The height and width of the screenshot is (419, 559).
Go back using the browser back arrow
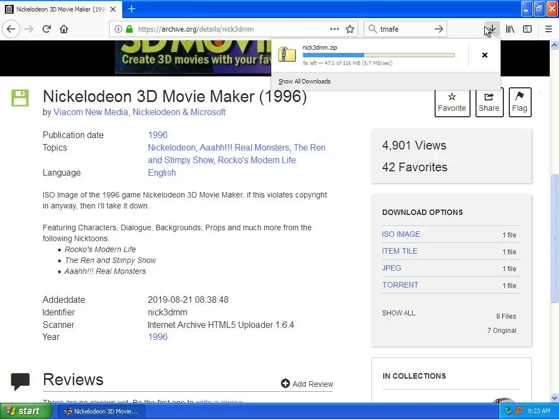(11, 29)
